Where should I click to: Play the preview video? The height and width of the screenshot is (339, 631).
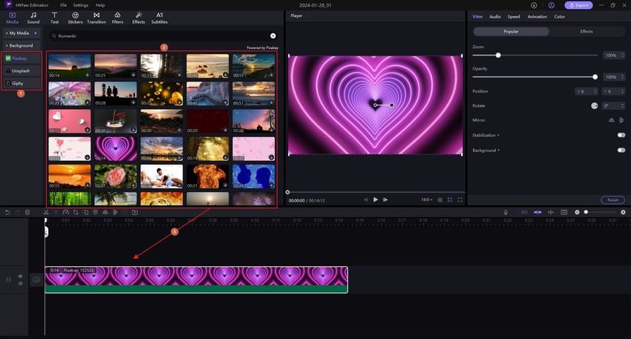coord(376,200)
